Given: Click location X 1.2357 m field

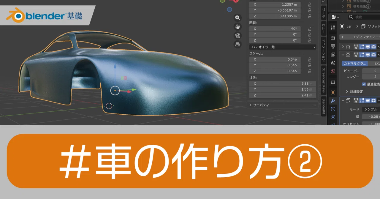Looking at the screenshot, I should [x=275, y=4].
